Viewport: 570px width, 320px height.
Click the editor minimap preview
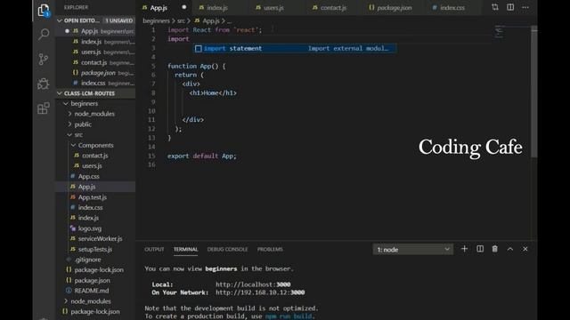click(499, 32)
